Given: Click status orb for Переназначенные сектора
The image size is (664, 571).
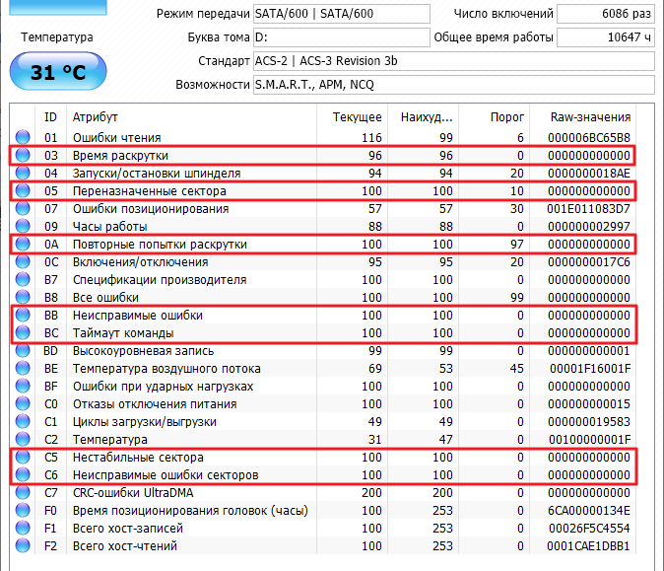Looking at the screenshot, I should tap(23, 191).
